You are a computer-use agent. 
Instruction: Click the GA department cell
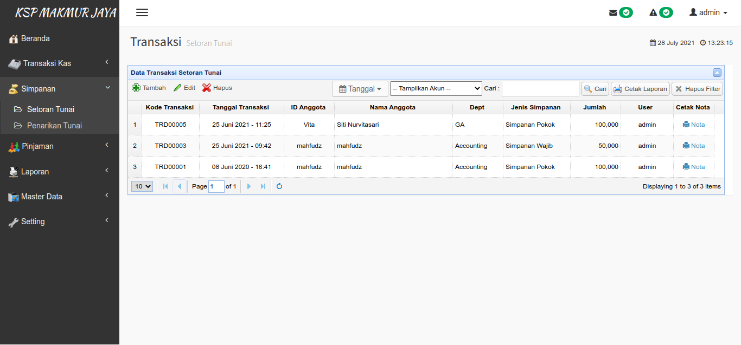[x=477, y=125]
